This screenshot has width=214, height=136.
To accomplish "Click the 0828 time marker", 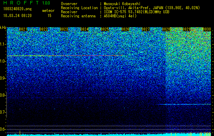I will click(x=166, y=29).
